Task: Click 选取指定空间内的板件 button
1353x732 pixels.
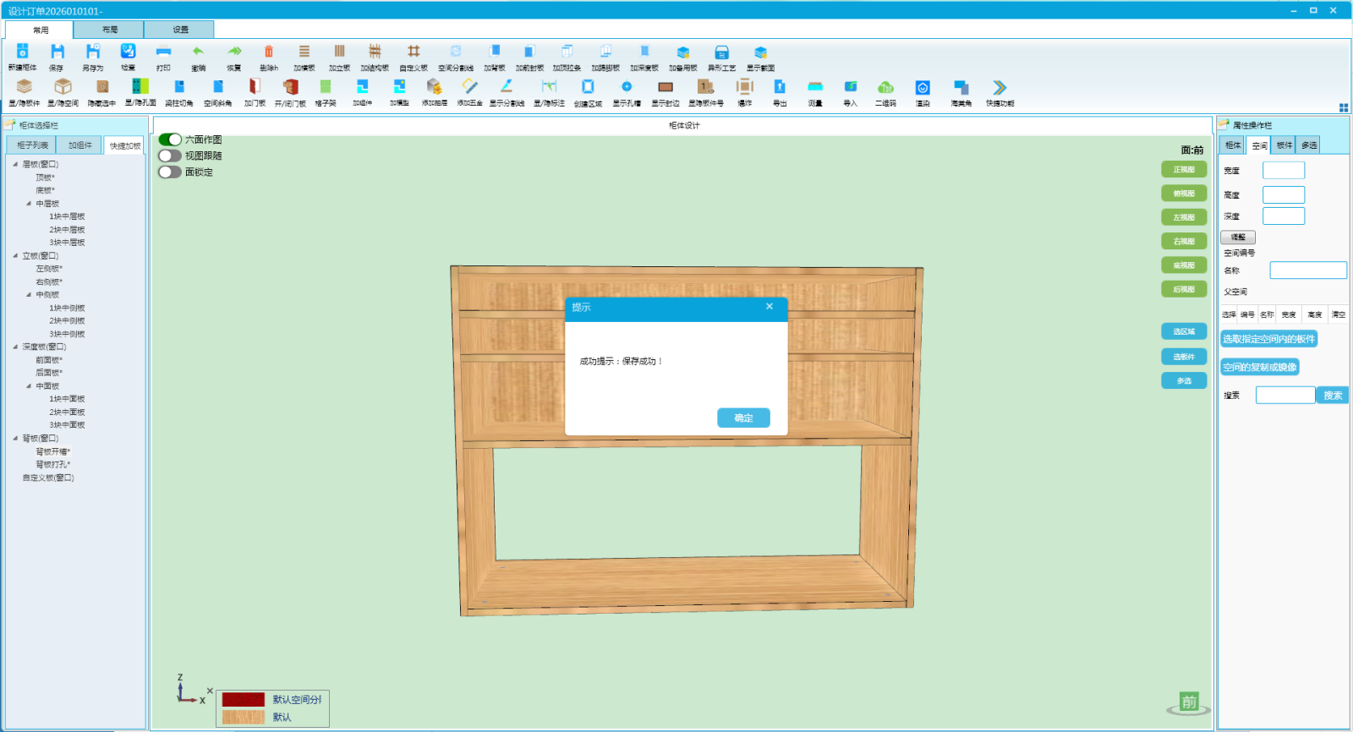Action: [x=1268, y=339]
